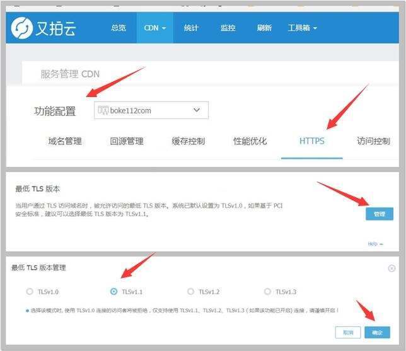406x351 pixels.
Task: Click the 取消 cancel button
Action: (348, 332)
